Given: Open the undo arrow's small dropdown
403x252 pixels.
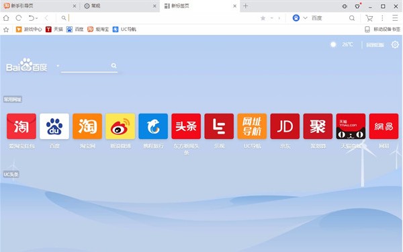Looking at the screenshot, I should pos(37,18).
